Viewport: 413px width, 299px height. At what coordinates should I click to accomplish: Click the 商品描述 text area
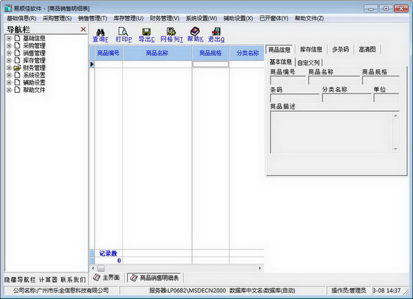tap(334, 133)
